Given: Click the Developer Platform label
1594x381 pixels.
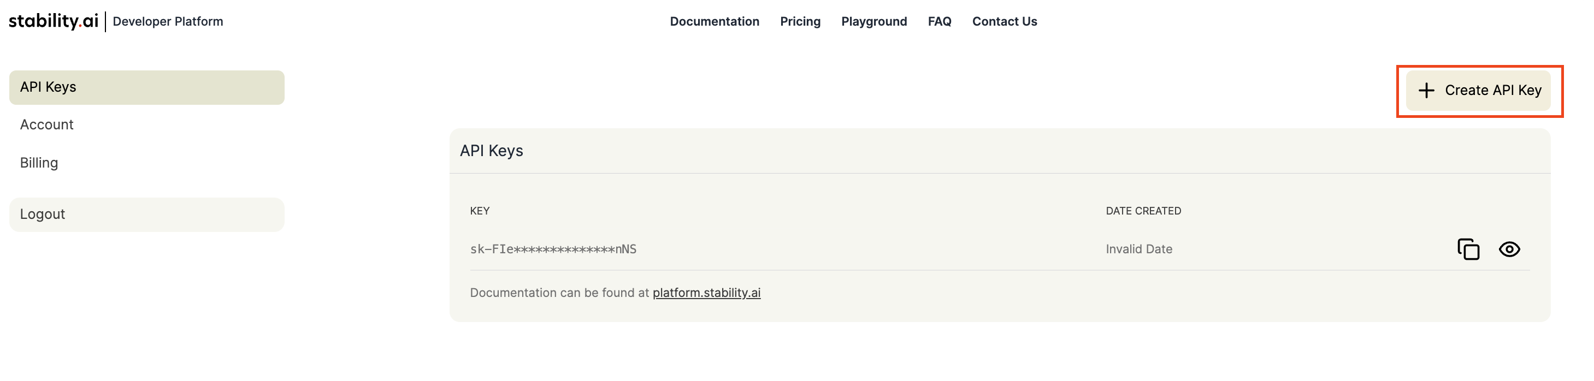Looking at the screenshot, I should 168,22.
